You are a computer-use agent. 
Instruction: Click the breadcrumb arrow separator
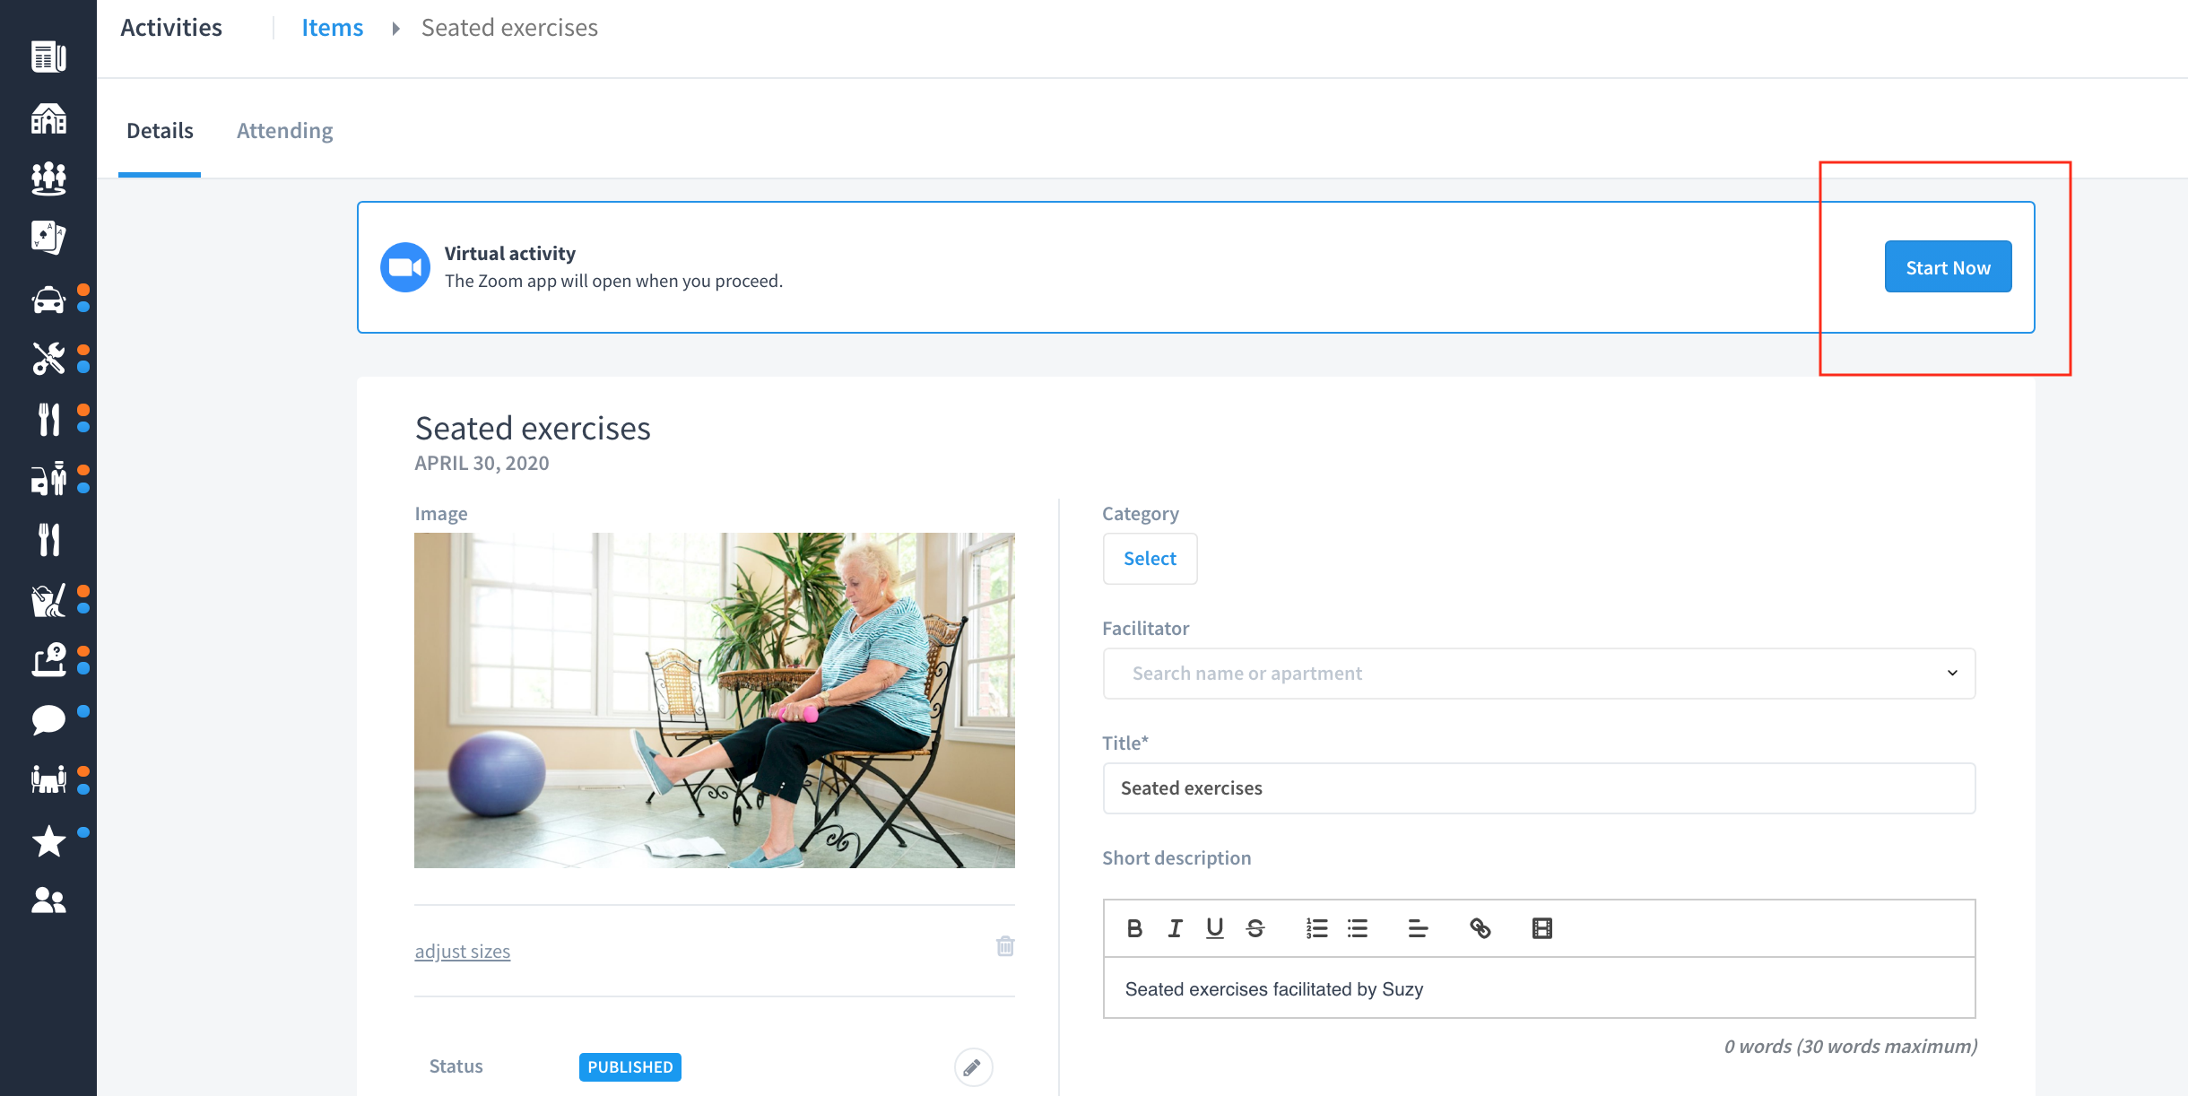click(395, 29)
